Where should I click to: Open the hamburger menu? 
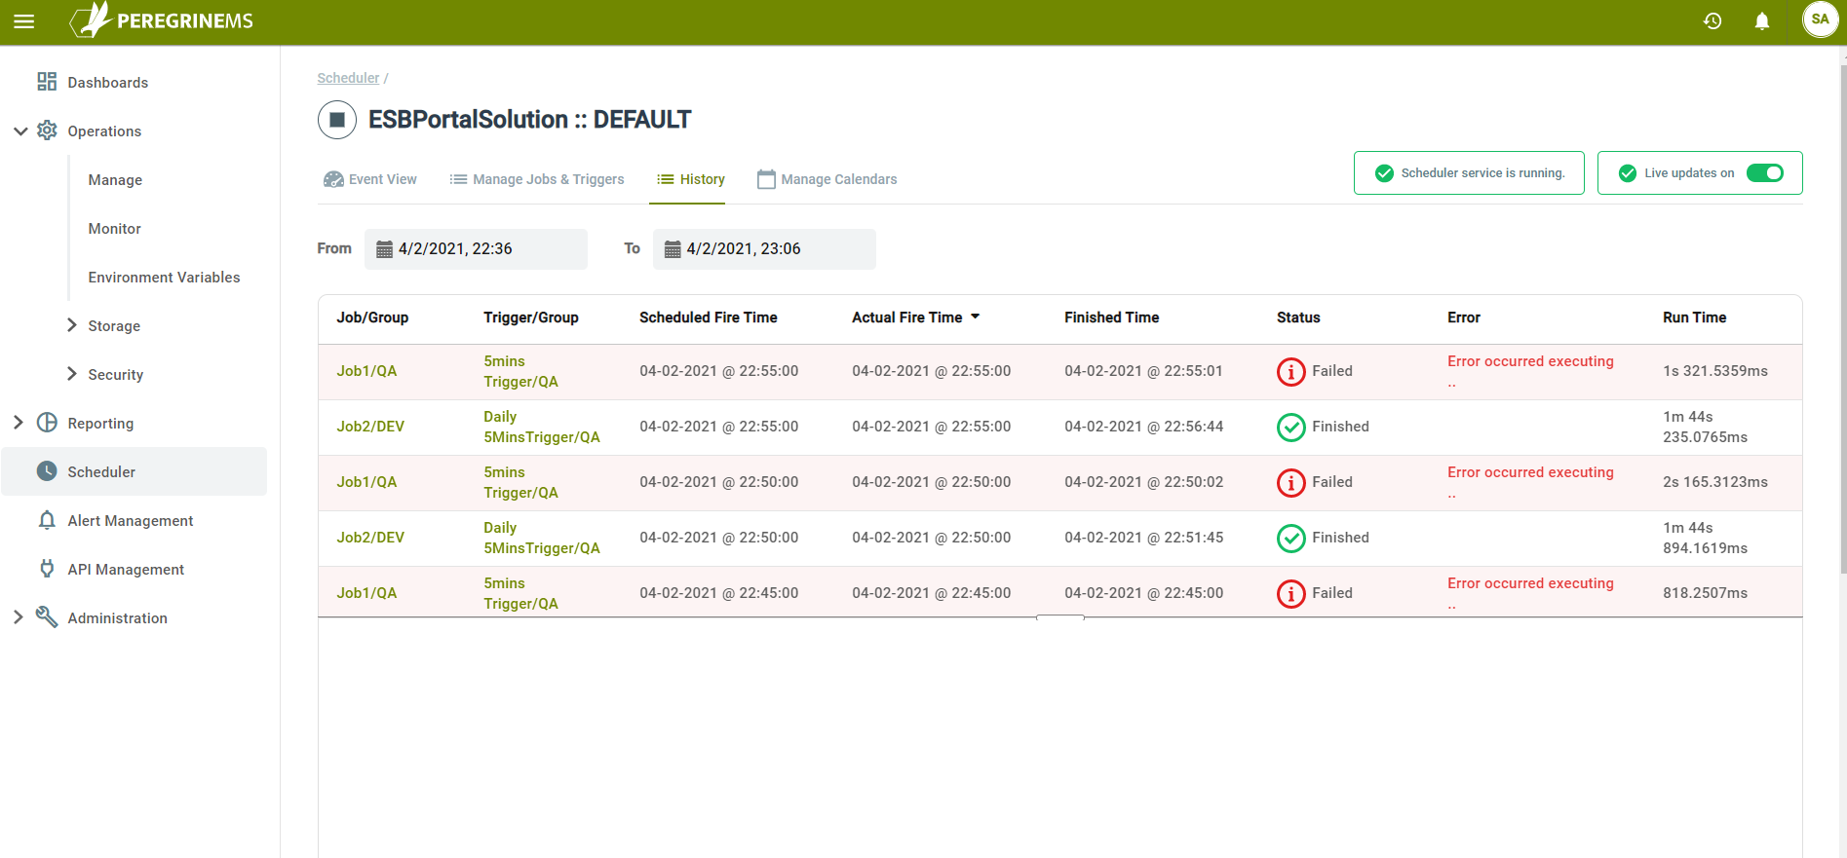coord(24,21)
